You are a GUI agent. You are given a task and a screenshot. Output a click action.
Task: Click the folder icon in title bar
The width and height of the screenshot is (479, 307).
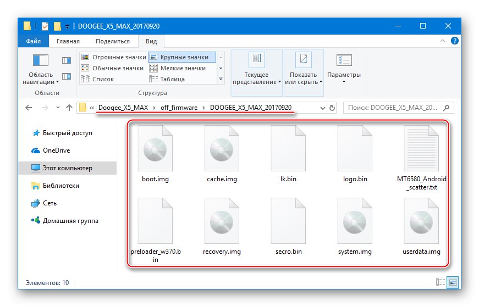[27, 26]
